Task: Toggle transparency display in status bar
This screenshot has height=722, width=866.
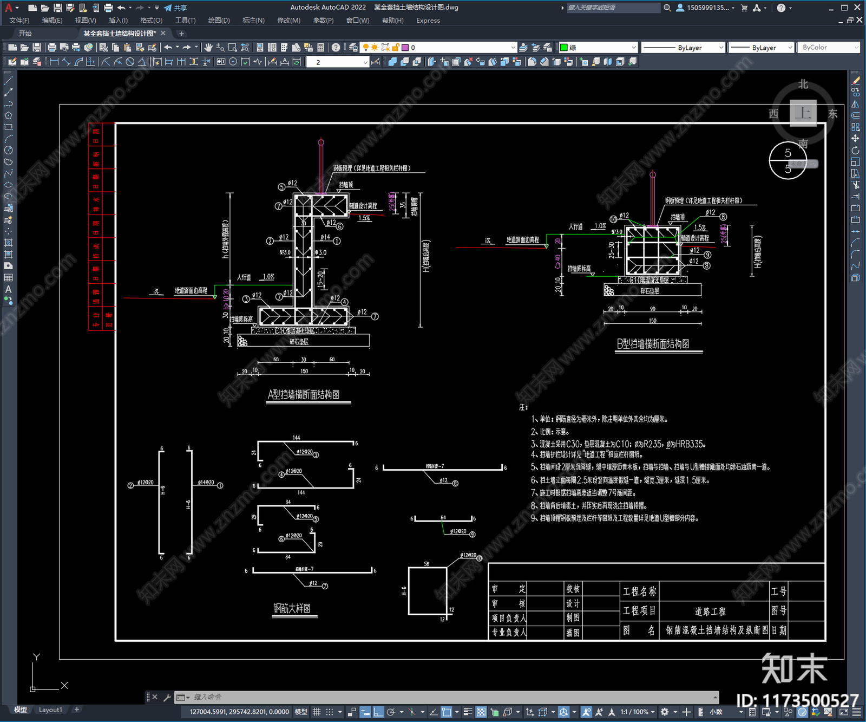Action: [x=481, y=712]
